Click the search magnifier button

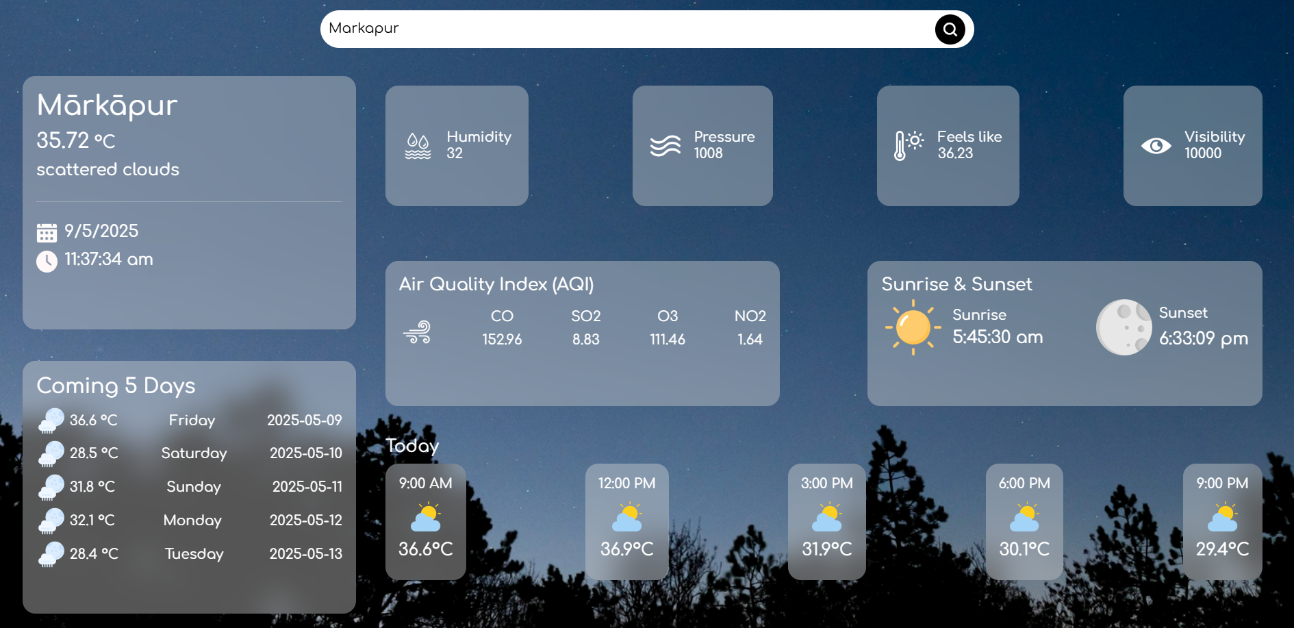pos(950,29)
